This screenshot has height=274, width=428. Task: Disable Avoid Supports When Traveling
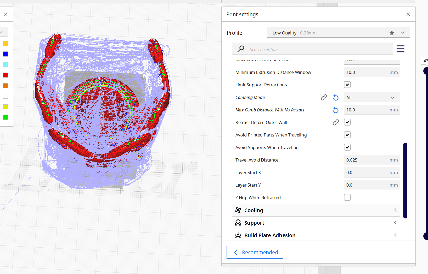pyautogui.click(x=347, y=147)
